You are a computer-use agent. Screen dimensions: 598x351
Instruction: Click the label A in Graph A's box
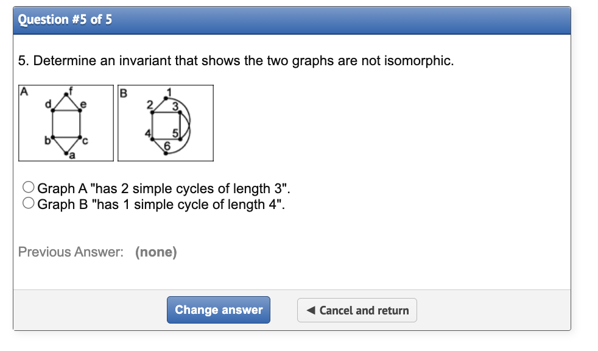(x=23, y=92)
